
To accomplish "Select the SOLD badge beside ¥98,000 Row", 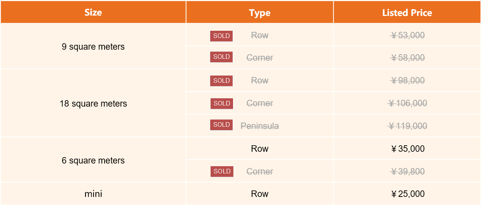I will pyautogui.click(x=221, y=81).
